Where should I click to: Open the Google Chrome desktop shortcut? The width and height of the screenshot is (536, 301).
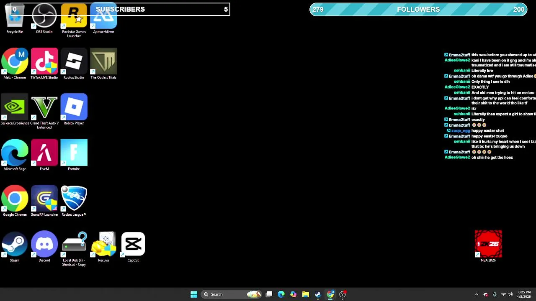tap(15, 201)
